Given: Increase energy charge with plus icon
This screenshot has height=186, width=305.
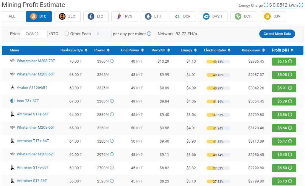Looking at the screenshot, I should pos(301,5).
